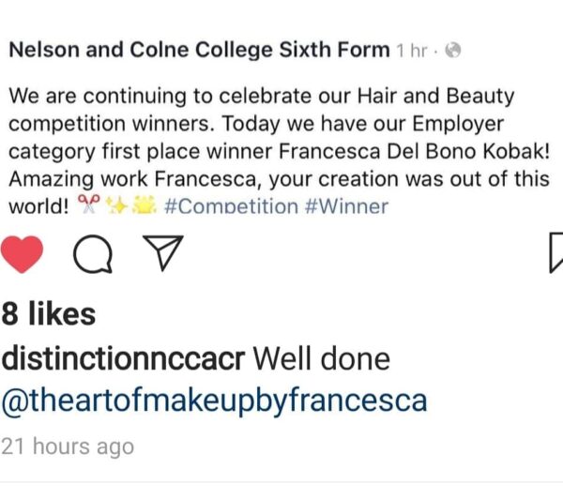This screenshot has width=563, height=499.
Task: Click the sparkles emoji in the caption
Action: click(x=118, y=205)
